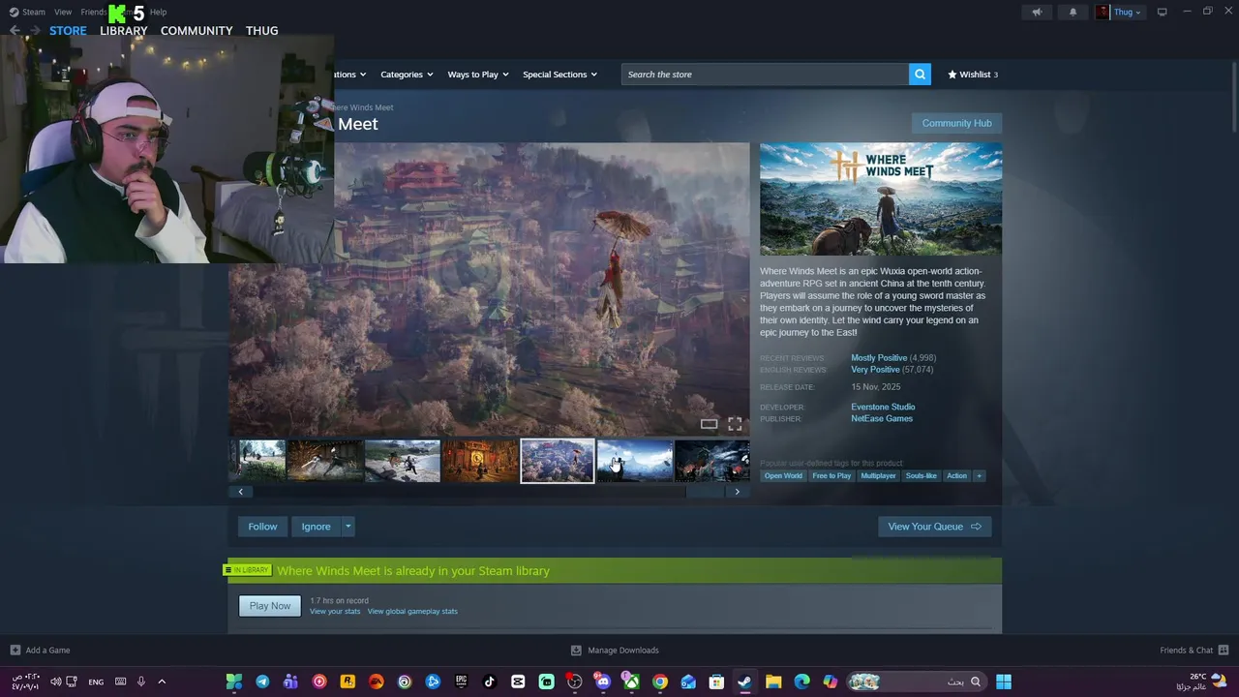Switch to the LIBRARY tab
This screenshot has height=697, width=1239.
[x=124, y=31]
